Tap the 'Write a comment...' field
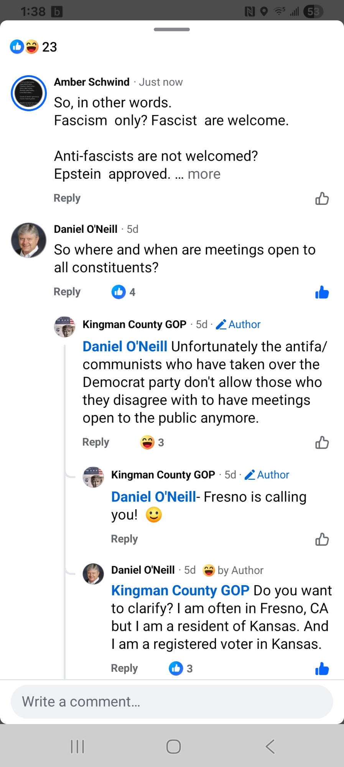This screenshot has width=344, height=767. tap(172, 702)
